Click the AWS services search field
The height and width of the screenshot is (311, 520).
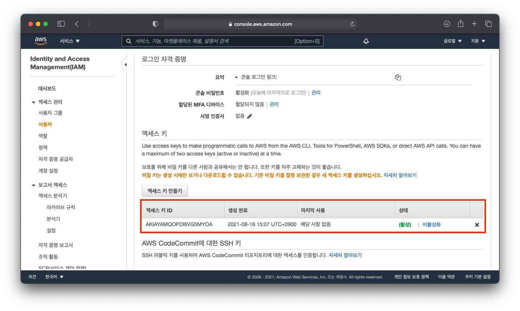coord(223,41)
